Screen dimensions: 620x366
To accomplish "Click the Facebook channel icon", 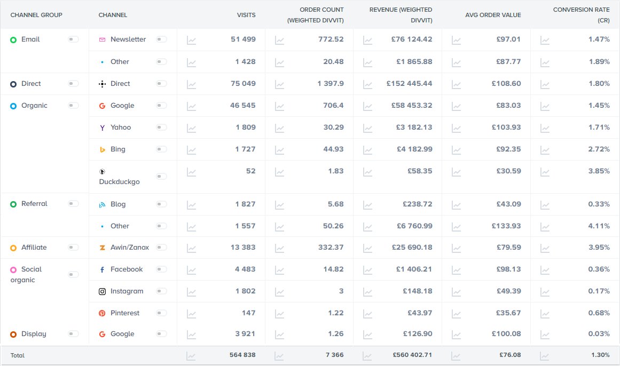I will click(102, 269).
